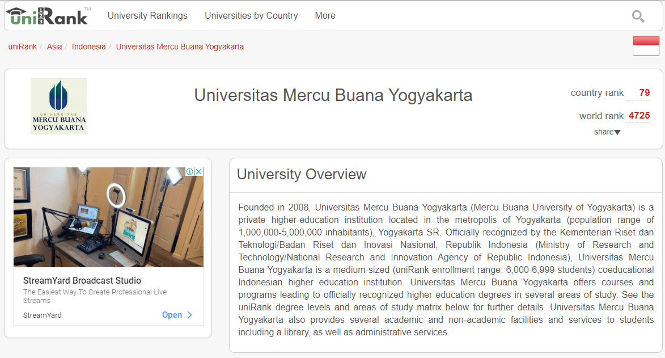
Task: Navigate to Asia via the breadcrumb
Action: click(x=54, y=47)
